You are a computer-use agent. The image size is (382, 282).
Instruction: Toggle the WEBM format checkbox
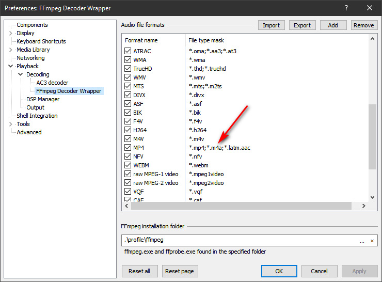coord(128,165)
